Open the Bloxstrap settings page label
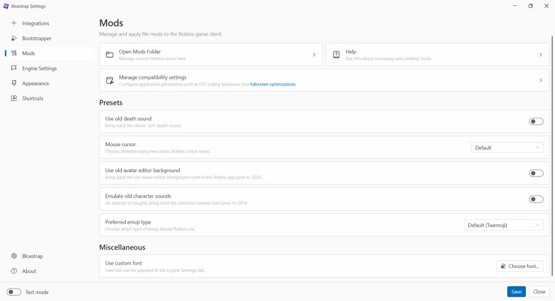555x301 pixels. [32, 256]
